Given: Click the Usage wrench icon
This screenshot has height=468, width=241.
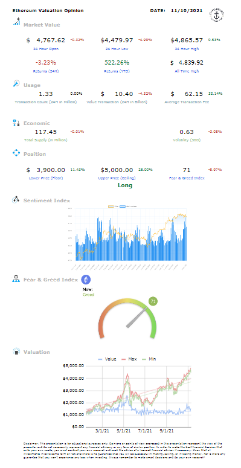Looking at the screenshot, I should pos(16,84).
